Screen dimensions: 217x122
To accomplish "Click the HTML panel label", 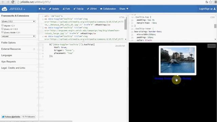I will click(x=122, y=17).
